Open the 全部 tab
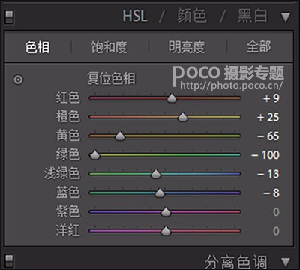The image size is (300, 270). [259, 47]
